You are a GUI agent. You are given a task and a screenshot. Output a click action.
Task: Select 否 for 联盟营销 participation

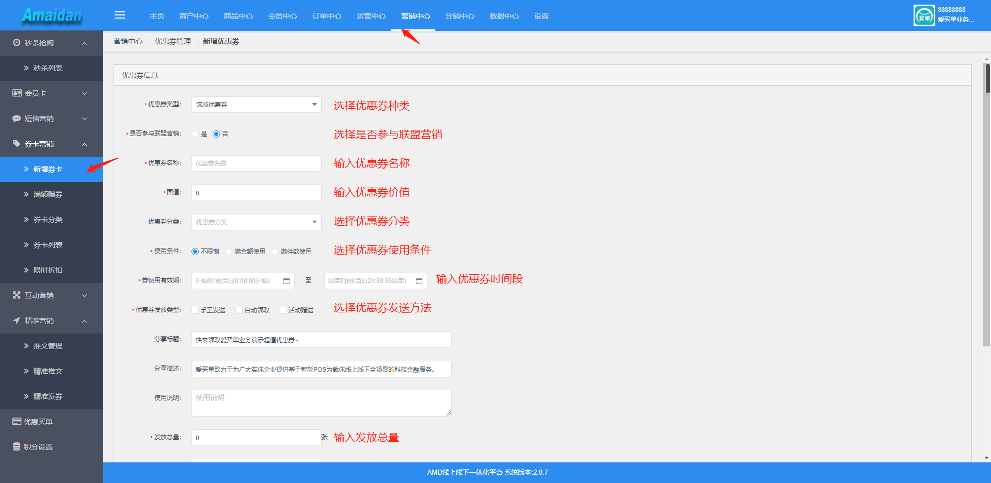pos(216,134)
